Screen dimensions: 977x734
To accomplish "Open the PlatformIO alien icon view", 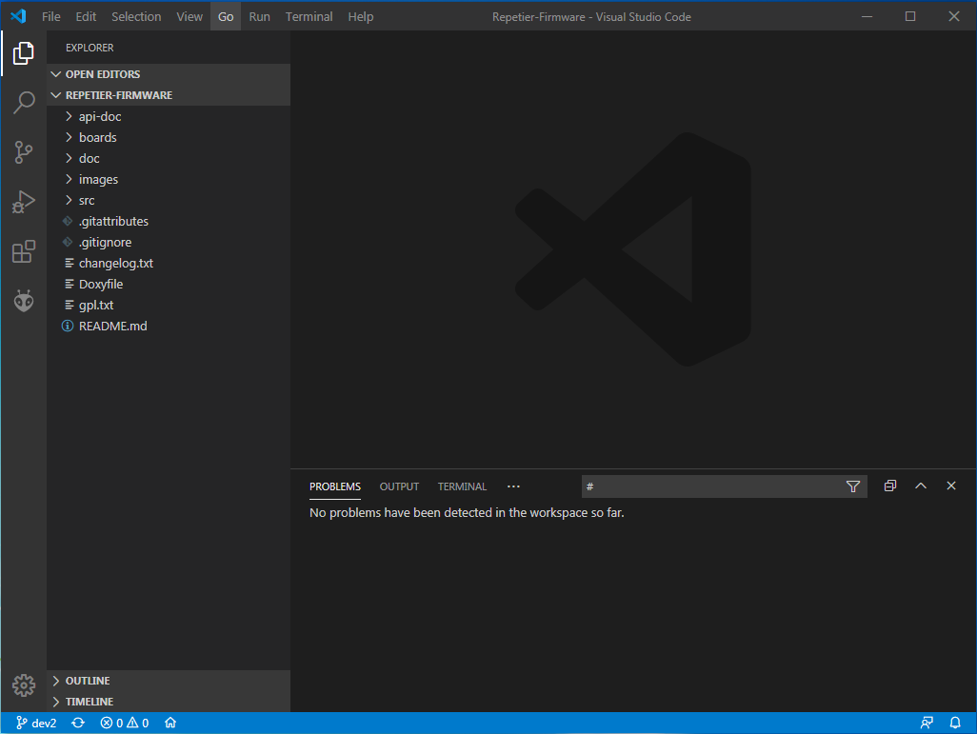I will pos(24,301).
